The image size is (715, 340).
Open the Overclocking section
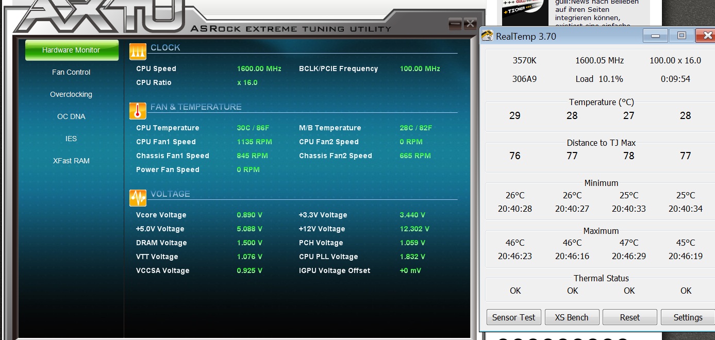pos(71,94)
